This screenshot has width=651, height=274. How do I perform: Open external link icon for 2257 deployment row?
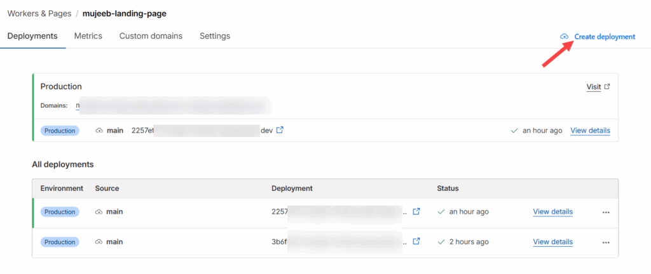[416, 212]
